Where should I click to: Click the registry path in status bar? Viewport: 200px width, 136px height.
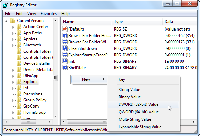55,130
